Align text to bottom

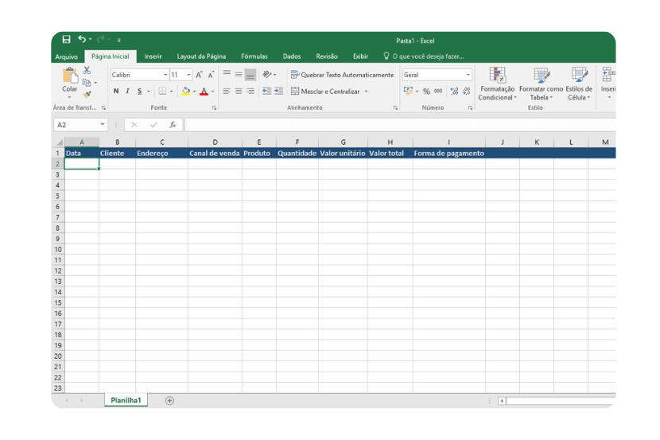(250, 75)
